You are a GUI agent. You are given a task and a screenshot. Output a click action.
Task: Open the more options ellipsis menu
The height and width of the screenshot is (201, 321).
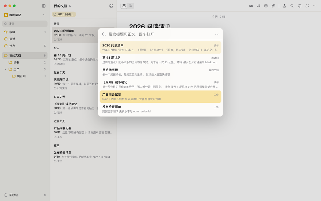click(x=315, y=6)
